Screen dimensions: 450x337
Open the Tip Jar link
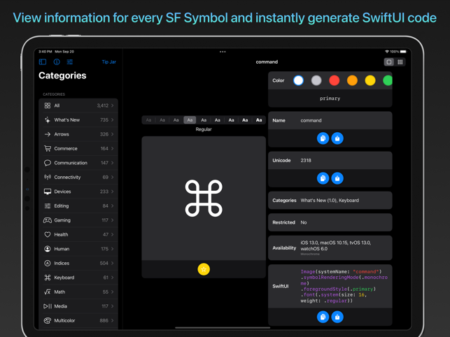coord(108,62)
